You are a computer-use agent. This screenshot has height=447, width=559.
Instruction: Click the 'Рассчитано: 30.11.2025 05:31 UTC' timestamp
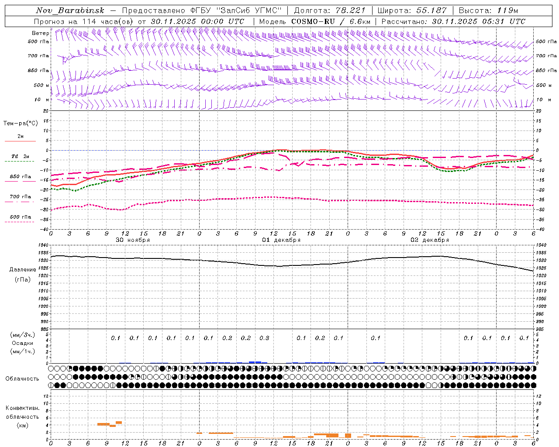pyautogui.click(x=453, y=21)
